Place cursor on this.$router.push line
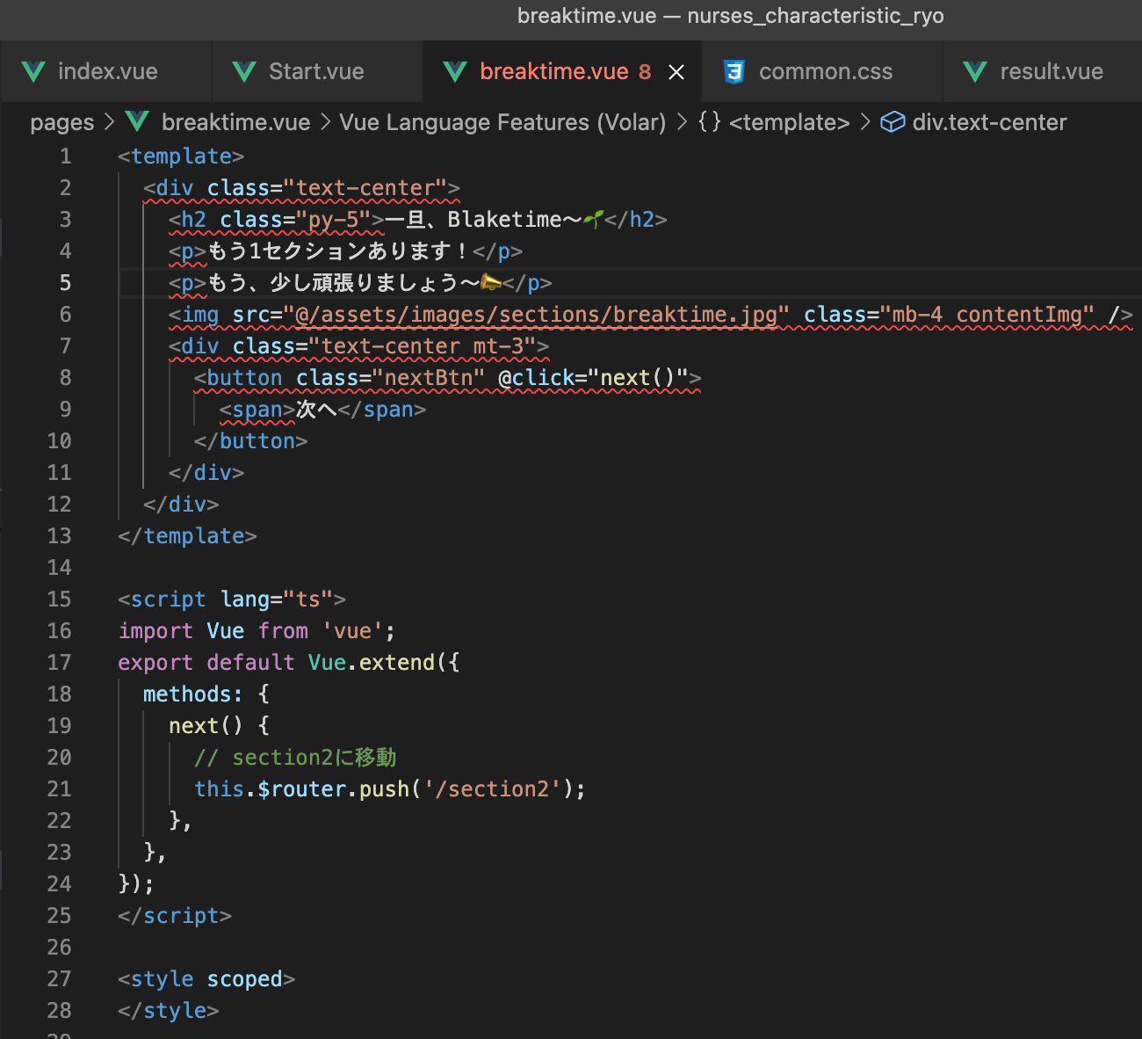 point(389,789)
